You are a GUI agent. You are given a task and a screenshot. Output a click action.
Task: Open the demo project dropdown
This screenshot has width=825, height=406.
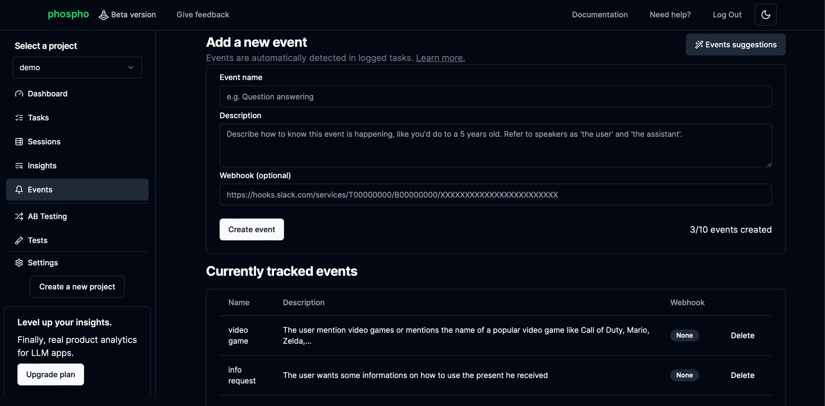(77, 68)
